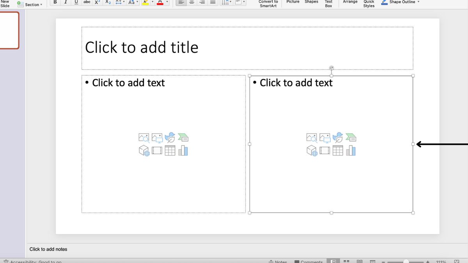Screen dimensions: 468x263
Task: Enable strikethrough formatting
Action: click(x=87, y=2)
